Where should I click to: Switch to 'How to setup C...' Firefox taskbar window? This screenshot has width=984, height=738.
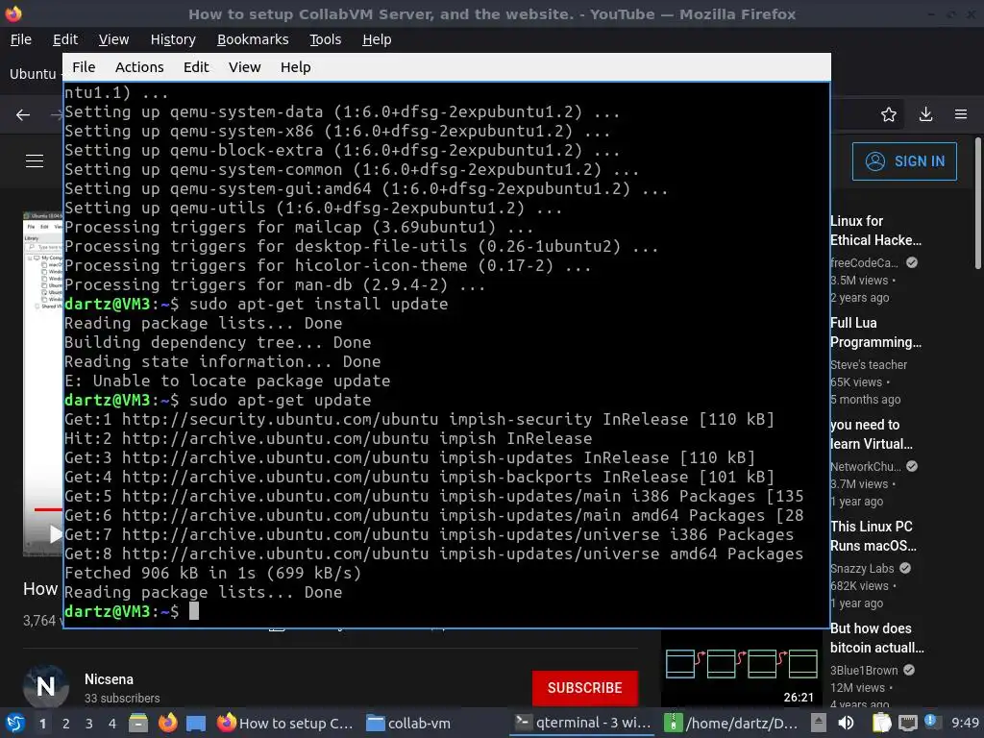(x=284, y=724)
